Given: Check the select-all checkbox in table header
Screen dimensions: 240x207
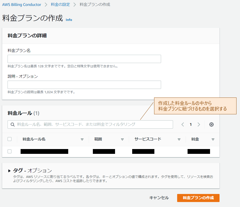Looking at the screenshot, I should click(10, 139).
